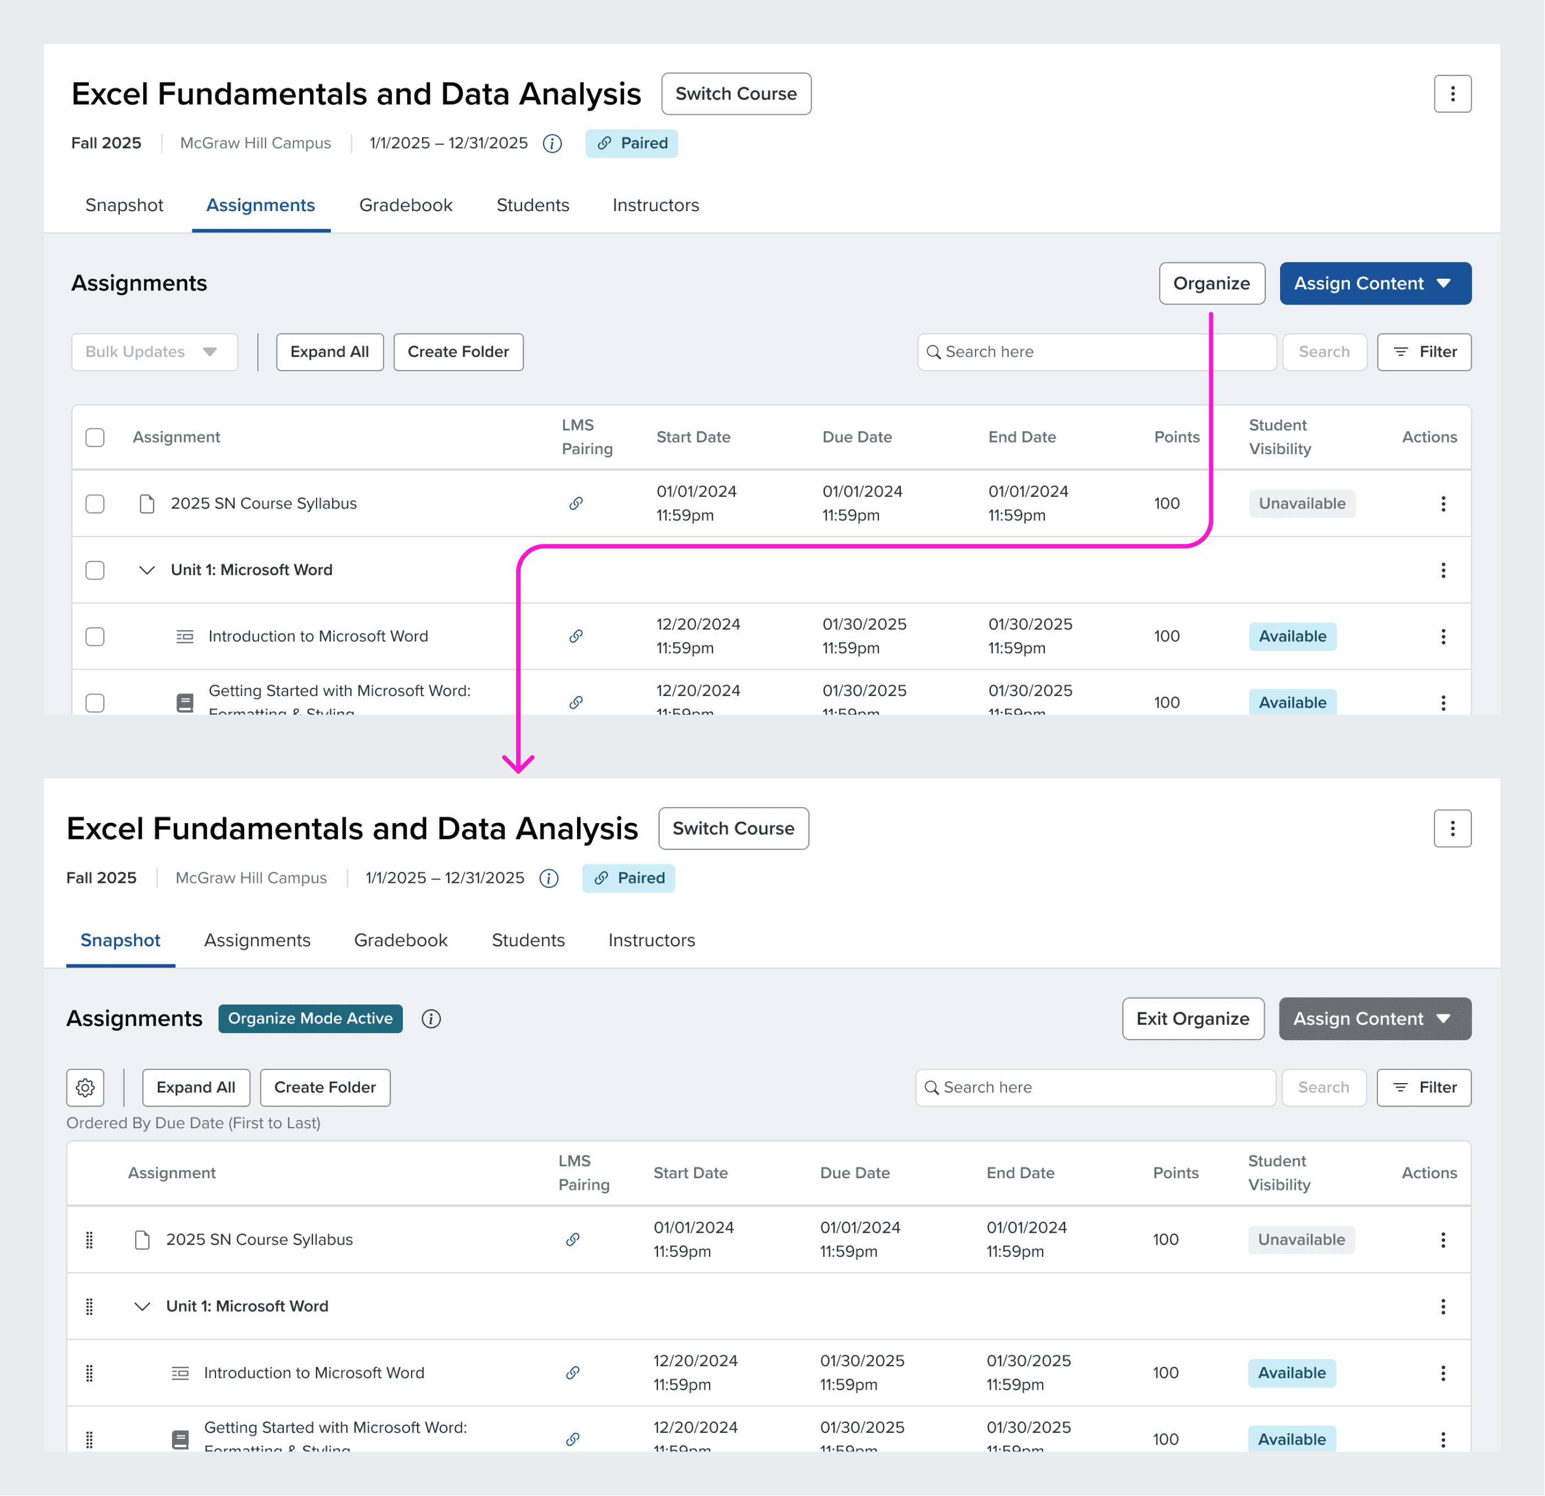
Task: Switch to the Gradebook tab in top panel
Action: click(405, 206)
